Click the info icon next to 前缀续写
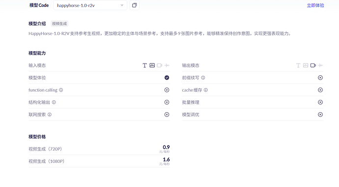 click(x=203, y=78)
